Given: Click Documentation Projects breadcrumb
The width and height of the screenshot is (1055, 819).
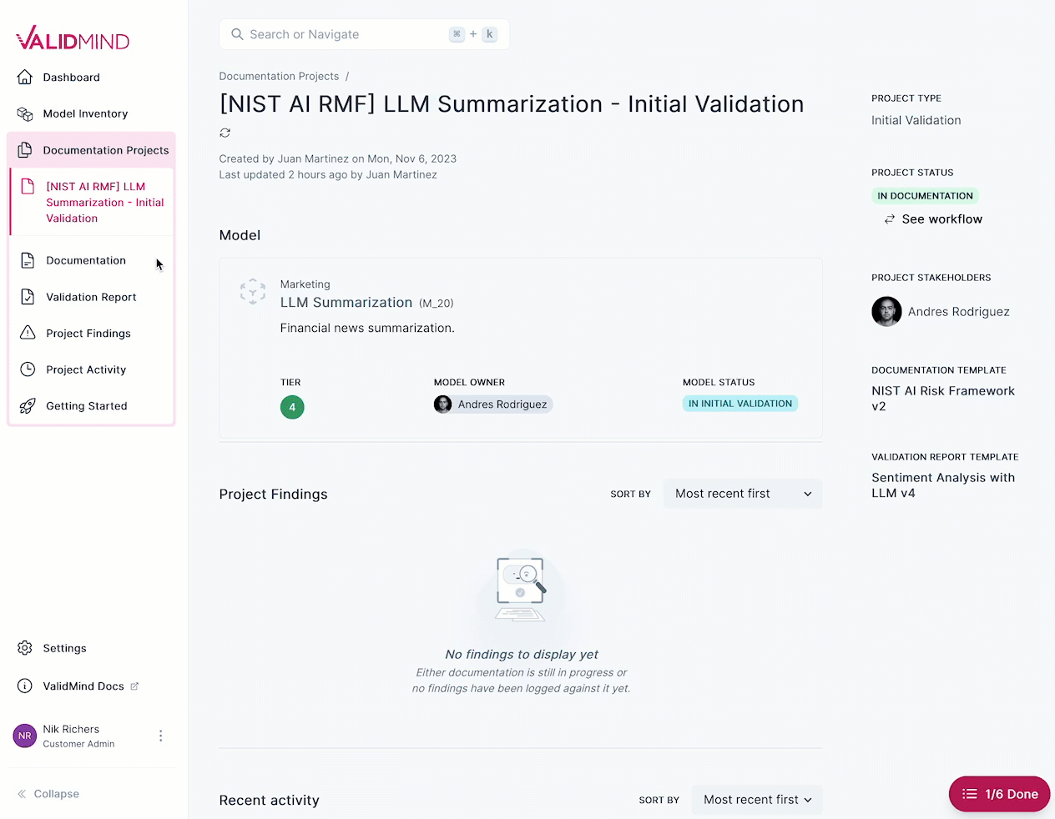Looking at the screenshot, I should 279,76.
